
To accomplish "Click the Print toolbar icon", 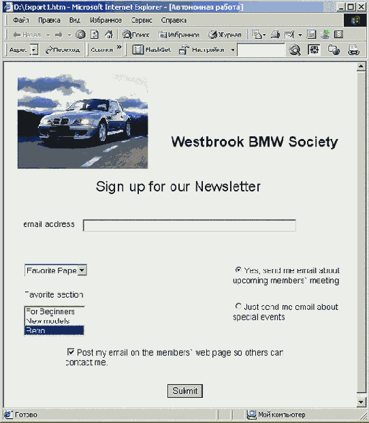I will (x=275, y=34).
